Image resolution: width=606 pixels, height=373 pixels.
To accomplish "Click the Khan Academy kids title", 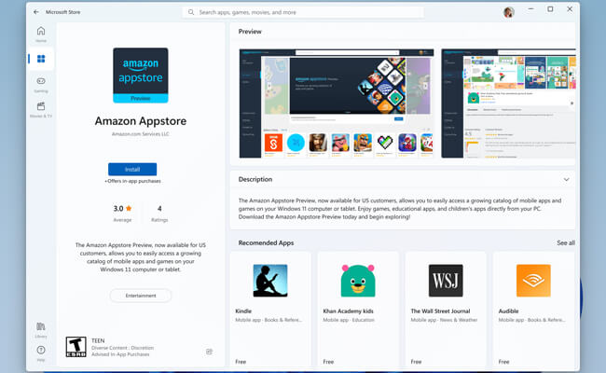I will [x=348, y=311].
